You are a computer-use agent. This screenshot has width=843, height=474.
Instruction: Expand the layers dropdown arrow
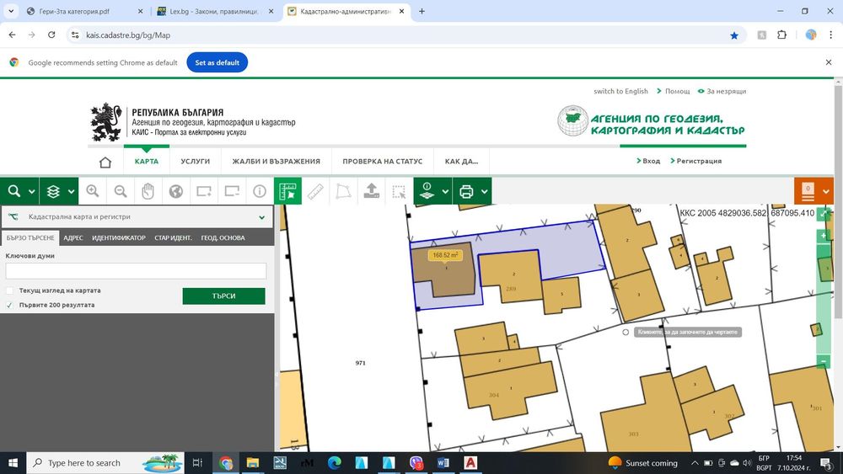(71, 192)
